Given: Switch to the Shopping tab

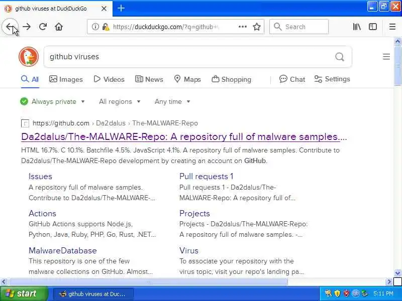Looking at the screenshot, I should click(232, 79).
